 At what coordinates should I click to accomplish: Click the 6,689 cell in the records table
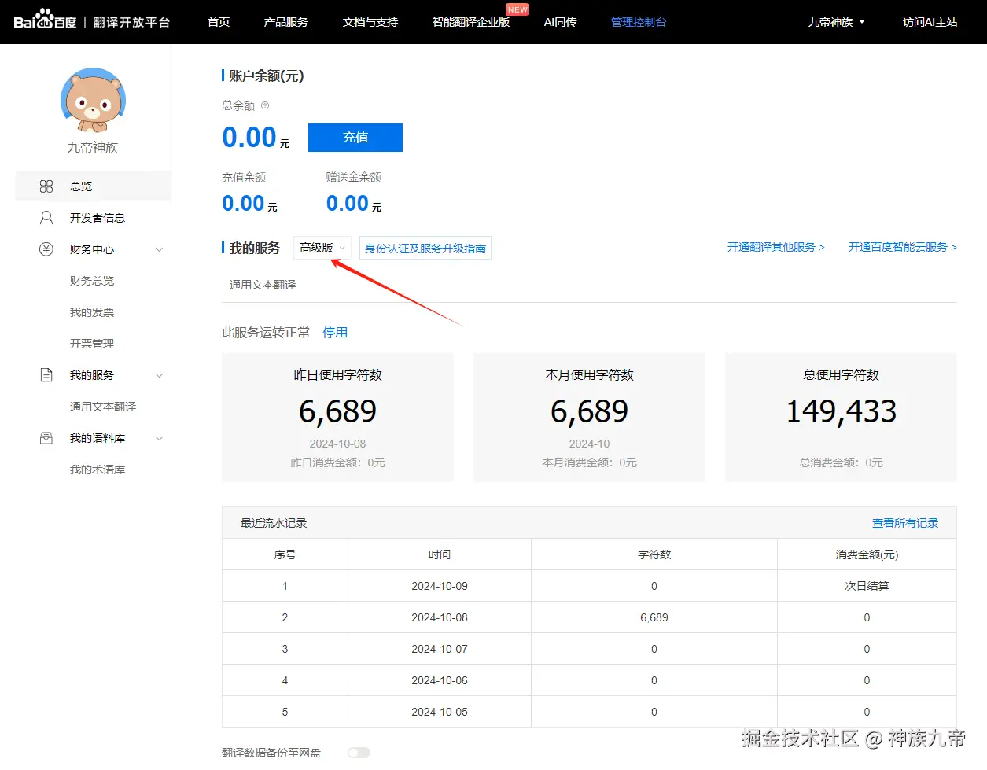click(654, 617)
